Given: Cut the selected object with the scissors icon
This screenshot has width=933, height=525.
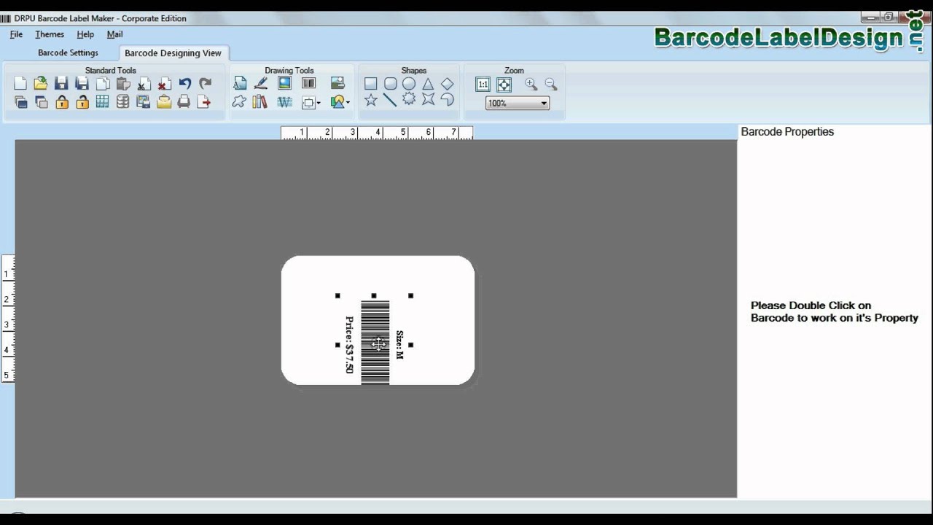Looking at the screenshot, I should pyautogui.click(x=144, y=84).
